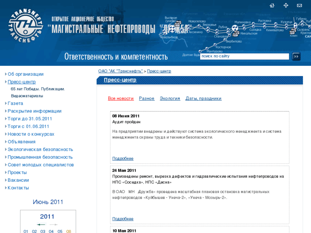311x233 pixels.
Task: Expand arrow beside 'Торги с 01.06.2011'
Action: 6,126
